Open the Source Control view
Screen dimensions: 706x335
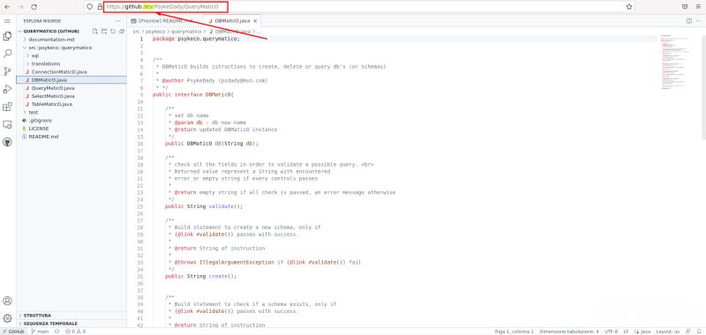point(7,71)
